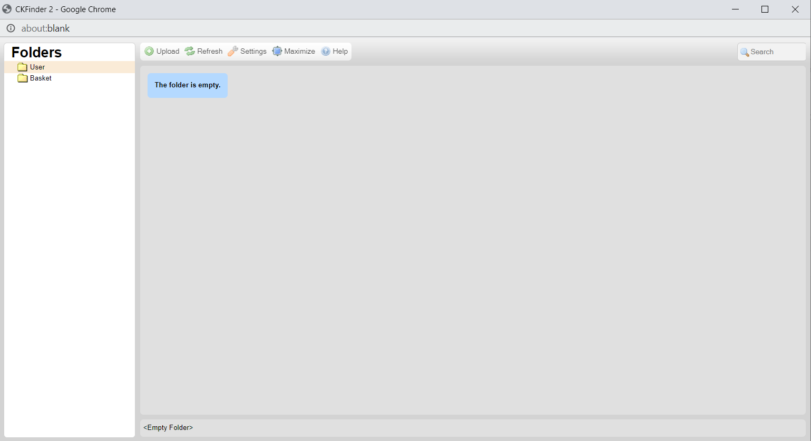Click the blue Help question icon
Viewport: 811px width, 441px height.
pyautogui.click(x=326, y=51)
